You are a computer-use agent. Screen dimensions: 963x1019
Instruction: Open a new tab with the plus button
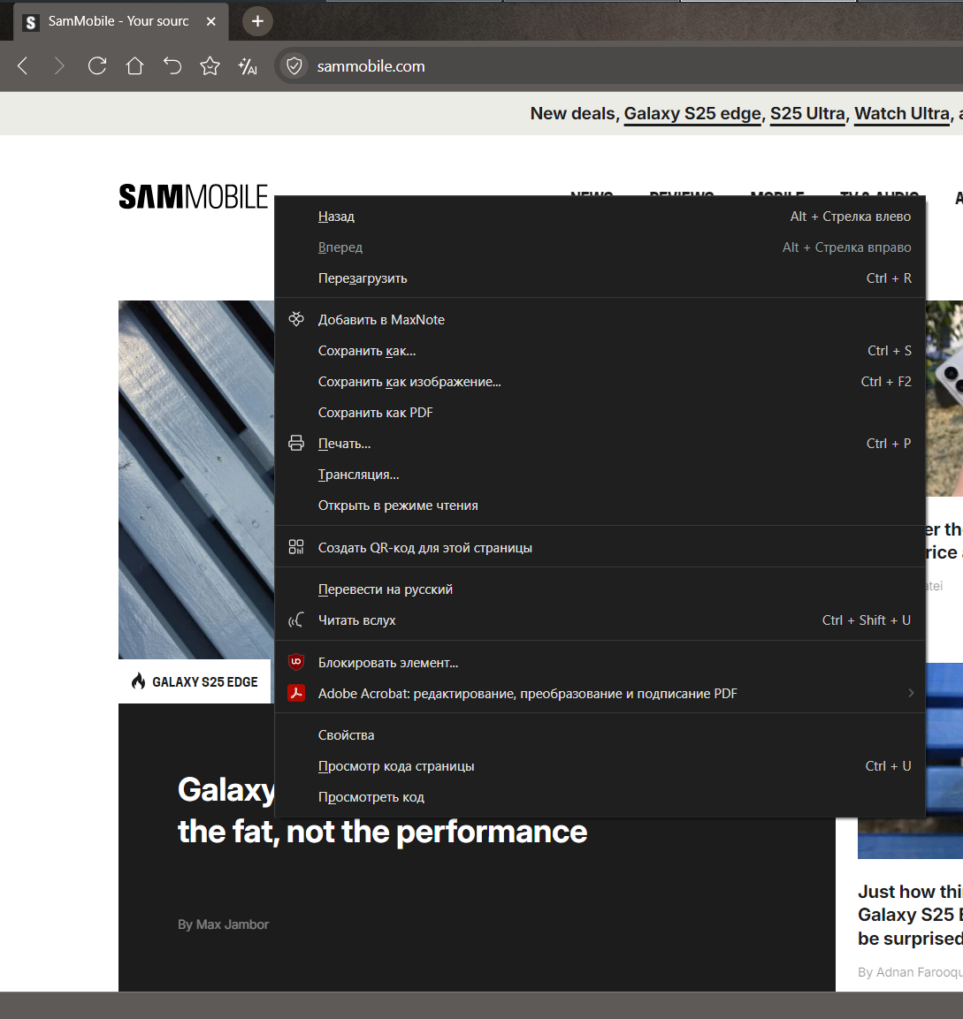(x=257, y=21)
